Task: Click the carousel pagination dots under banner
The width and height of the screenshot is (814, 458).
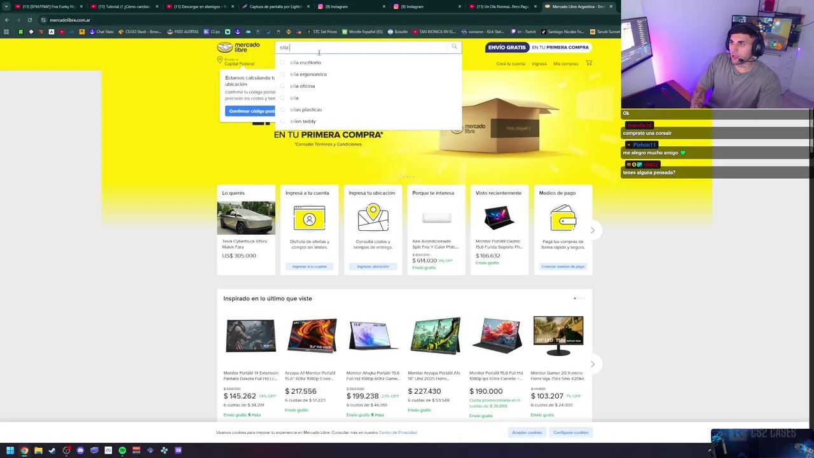Action: point(406,176)
